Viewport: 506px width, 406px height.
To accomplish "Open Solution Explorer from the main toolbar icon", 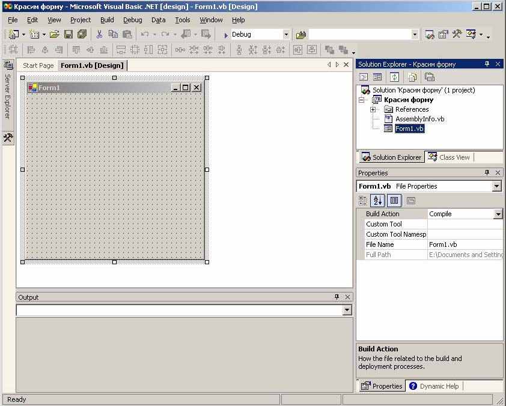I will tap(430, 34).
